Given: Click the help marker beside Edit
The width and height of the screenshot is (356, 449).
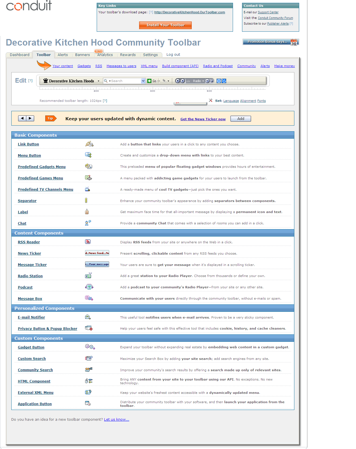Looking at the screenshot, I should click(30, 81).
